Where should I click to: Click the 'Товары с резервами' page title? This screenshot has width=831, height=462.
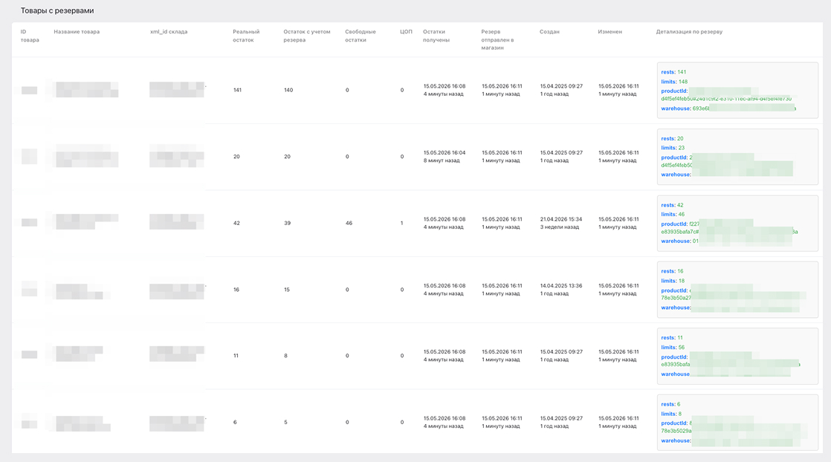(x=57, y=10)
